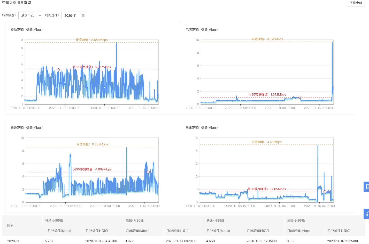Click the 电信带宽计费量(Mbps) chart title
Screen dimensions: 369x244
tap(202, 30)
